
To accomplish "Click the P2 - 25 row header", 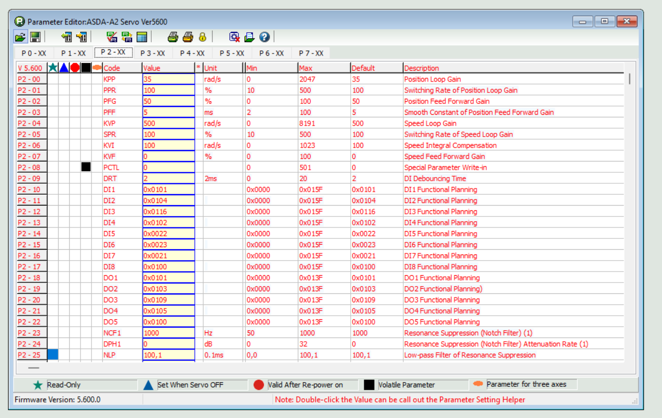I will tap(31, 355).
